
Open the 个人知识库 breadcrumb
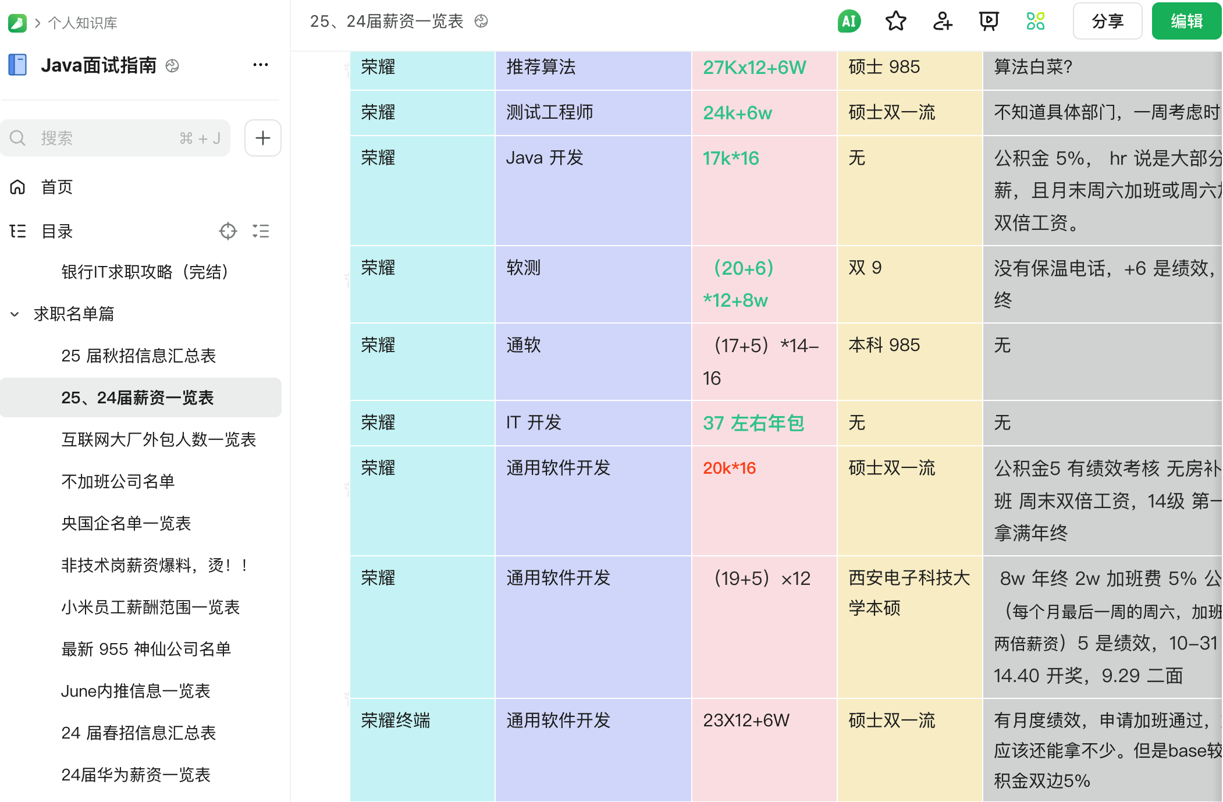click(x=83, y=23)
